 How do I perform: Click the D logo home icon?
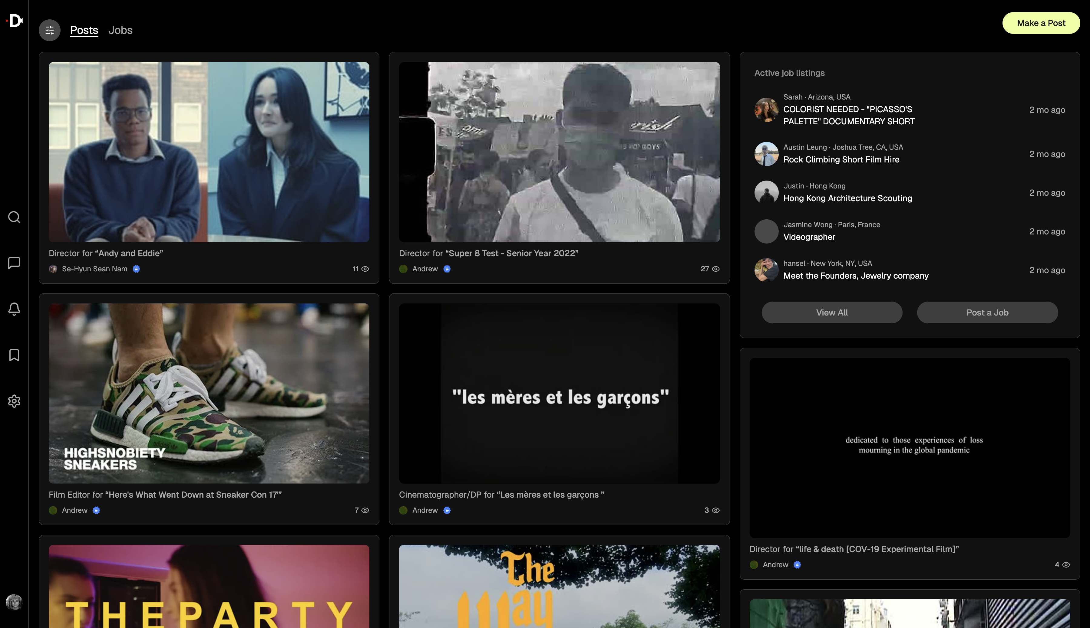(15, 21)
